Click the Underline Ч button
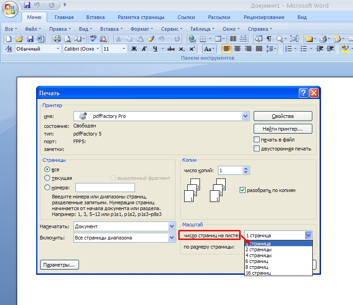Viewport: 353px width, 305px height. coord(155,49)
